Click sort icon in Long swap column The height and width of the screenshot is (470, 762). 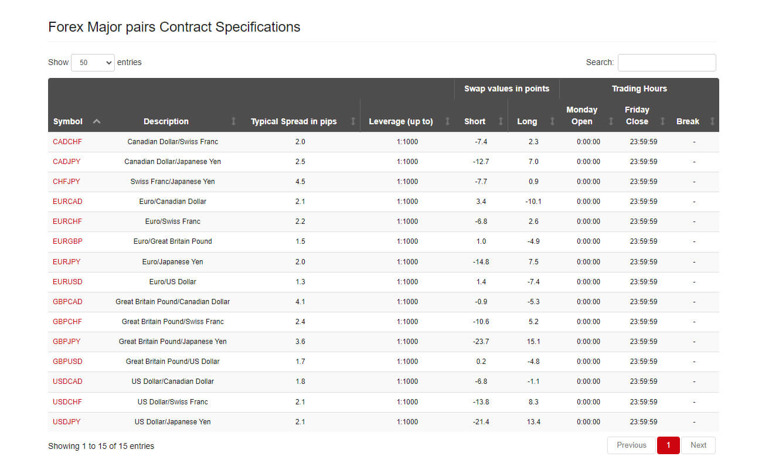pyautogui.click(x=553, y=121)
